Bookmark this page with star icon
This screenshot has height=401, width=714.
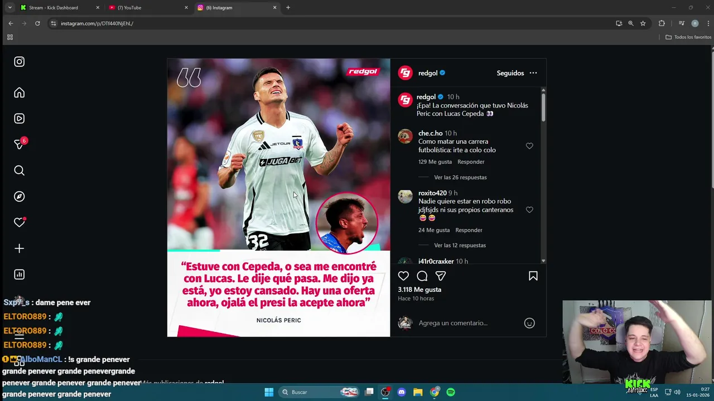pyautogui.click(x=643, y=23)
